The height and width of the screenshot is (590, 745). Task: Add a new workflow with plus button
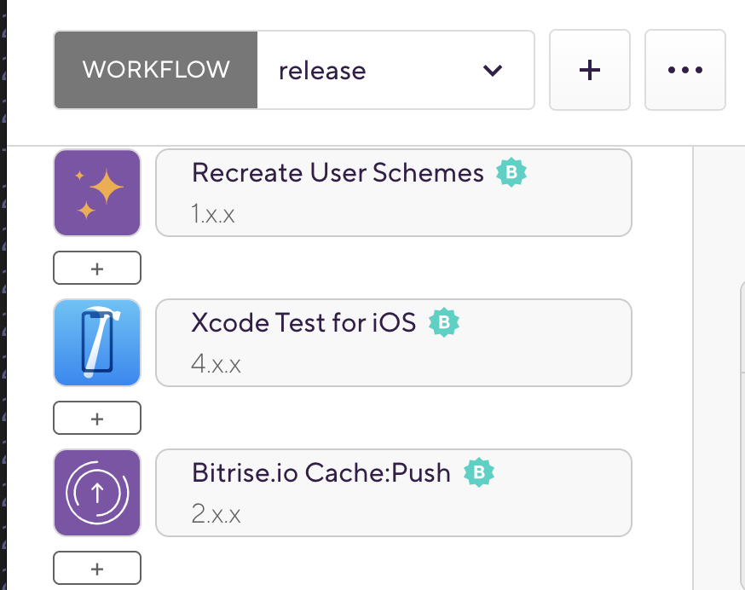point(589,70)
